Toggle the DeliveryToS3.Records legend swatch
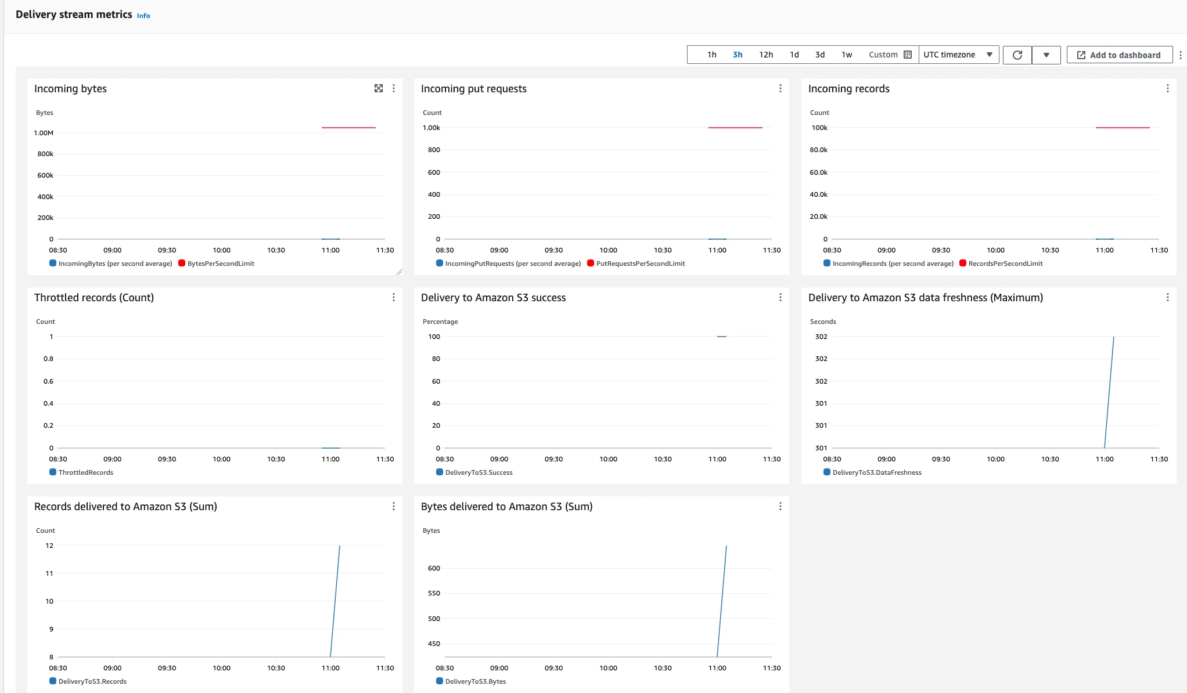Screen dimensions: 1187x693 [53, 681]
